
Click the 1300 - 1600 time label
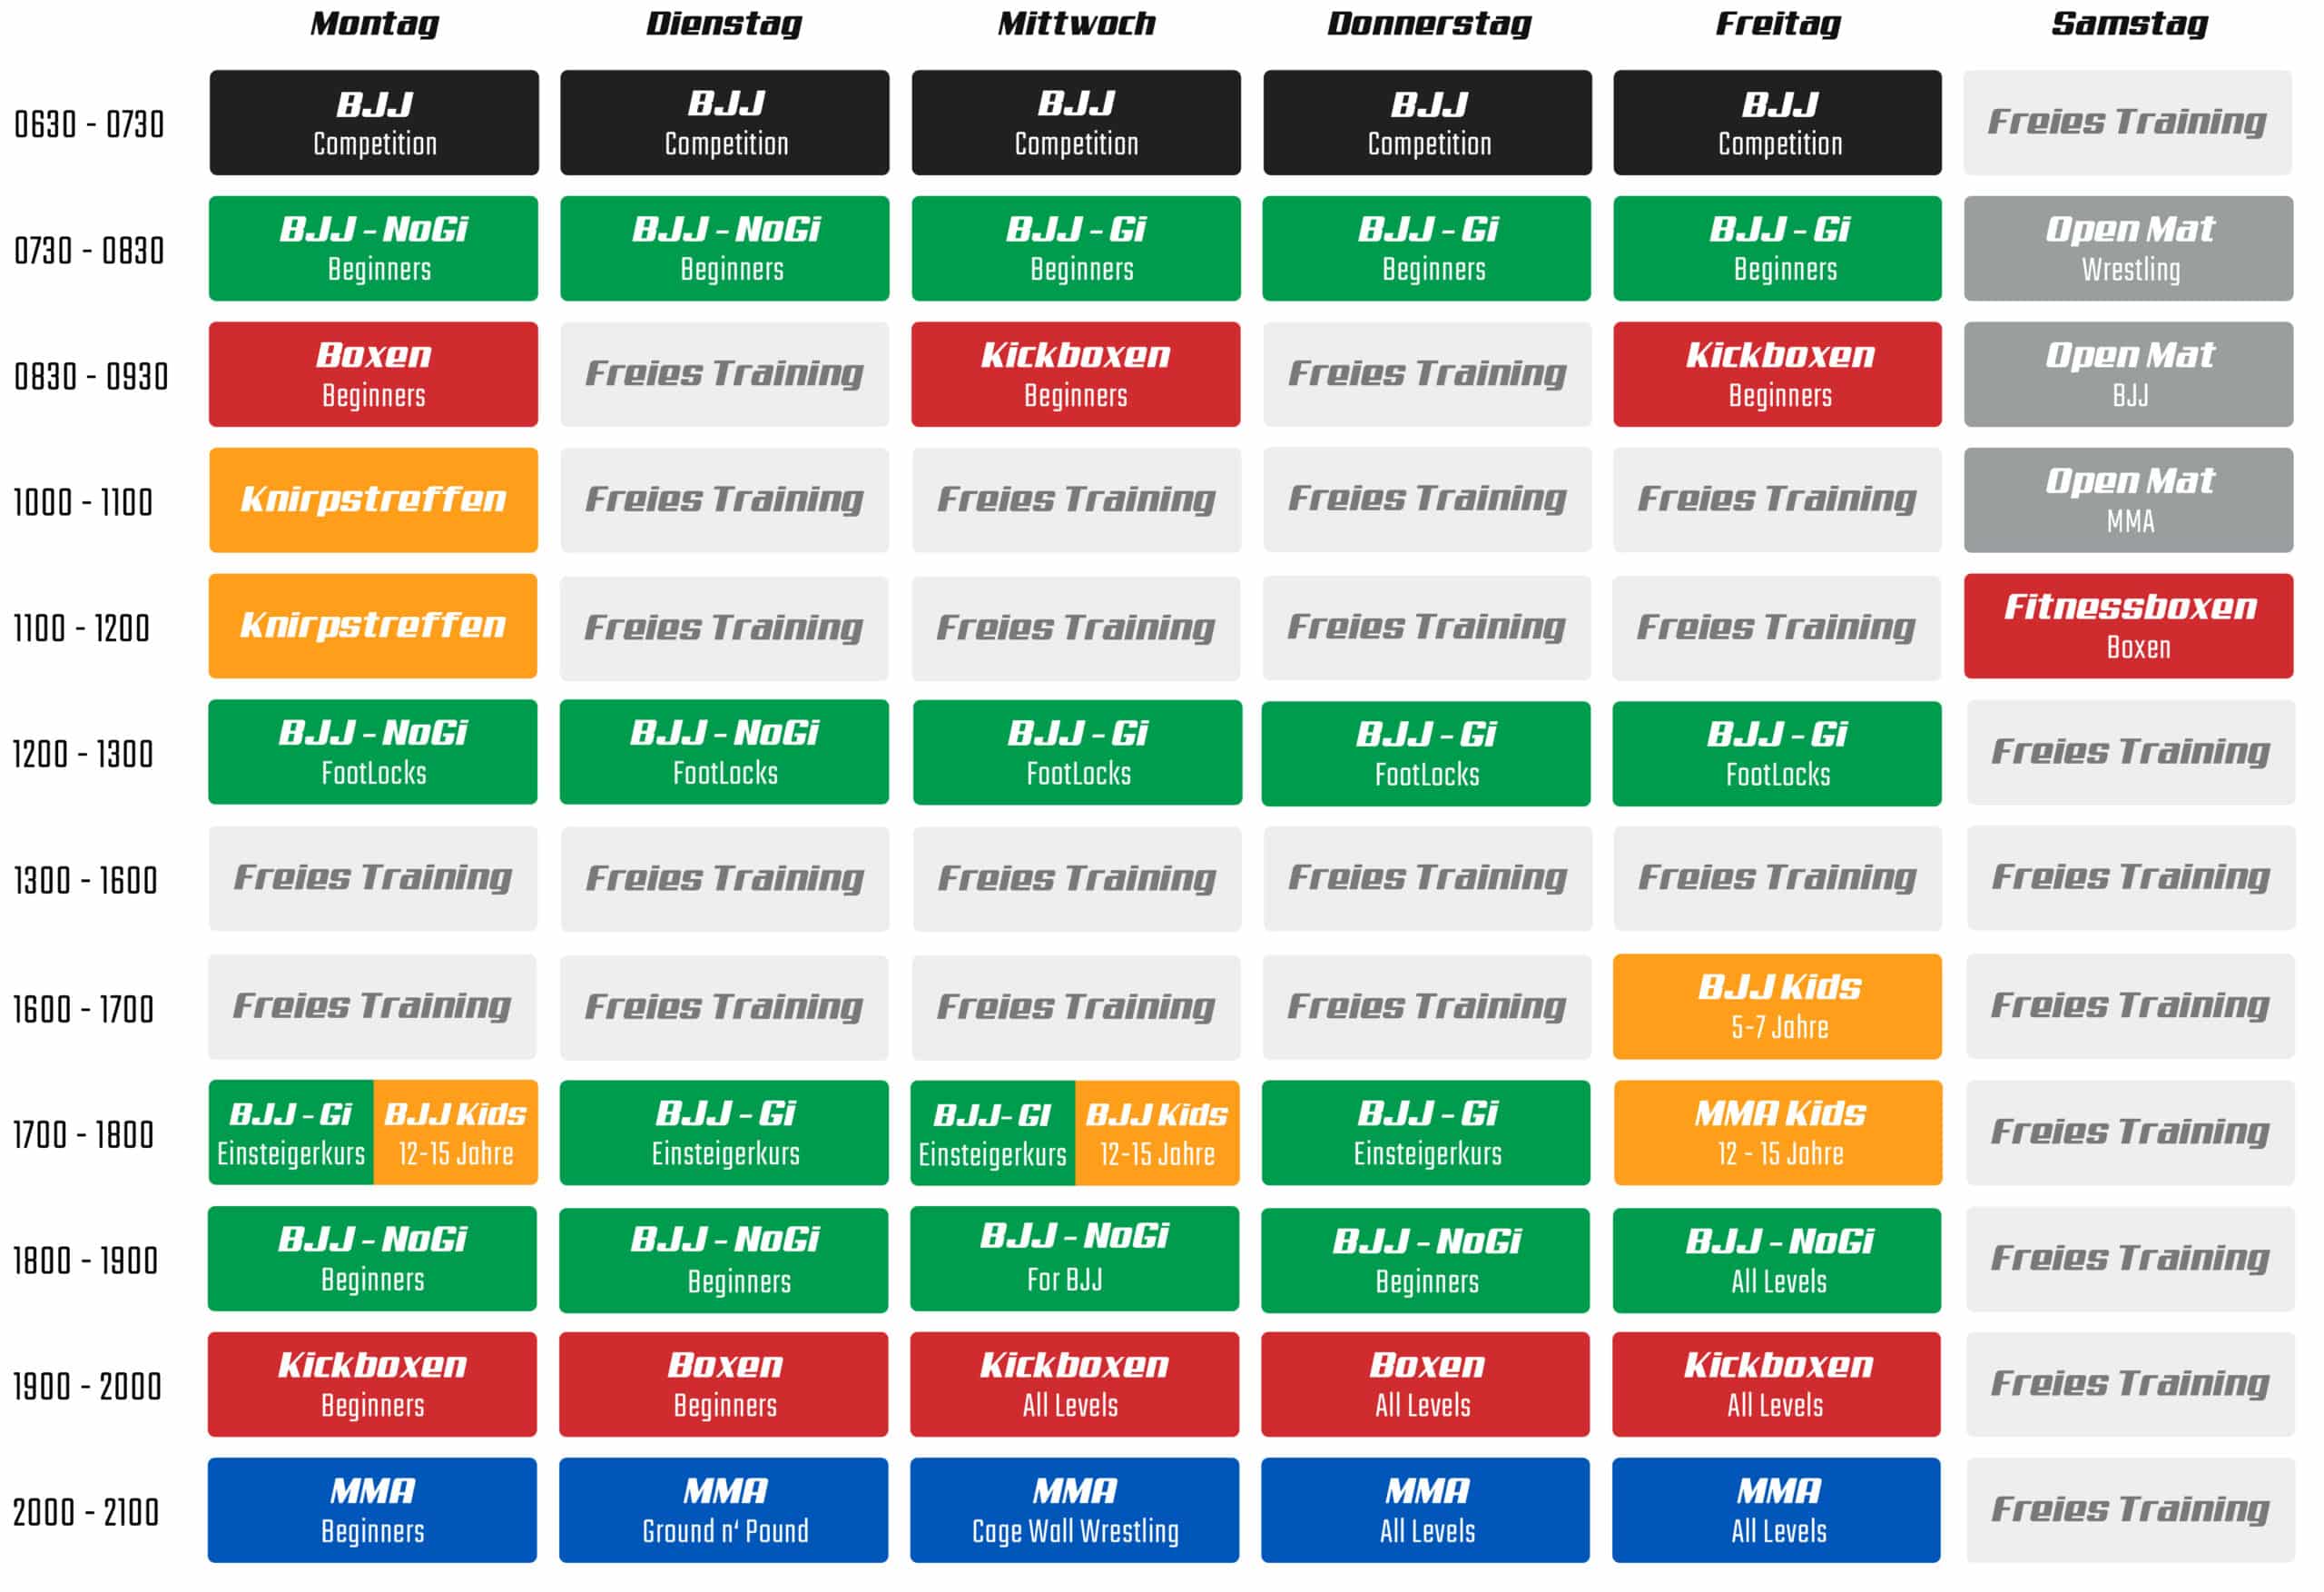point(86,881)
